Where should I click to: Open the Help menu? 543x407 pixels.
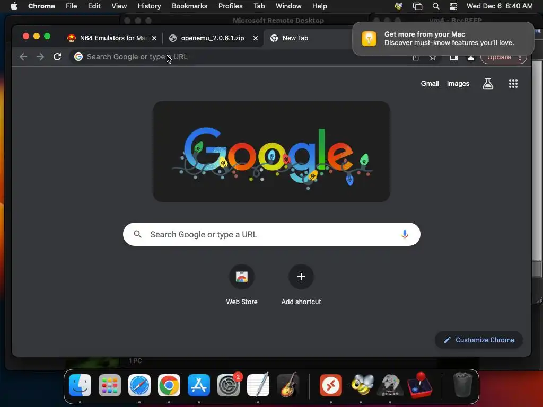319,6
